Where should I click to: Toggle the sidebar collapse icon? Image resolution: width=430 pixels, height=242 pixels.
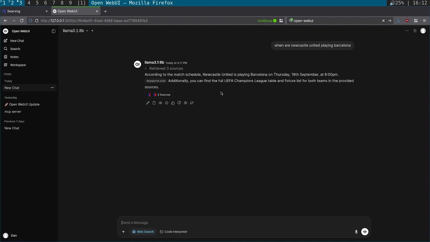(53, 31)
